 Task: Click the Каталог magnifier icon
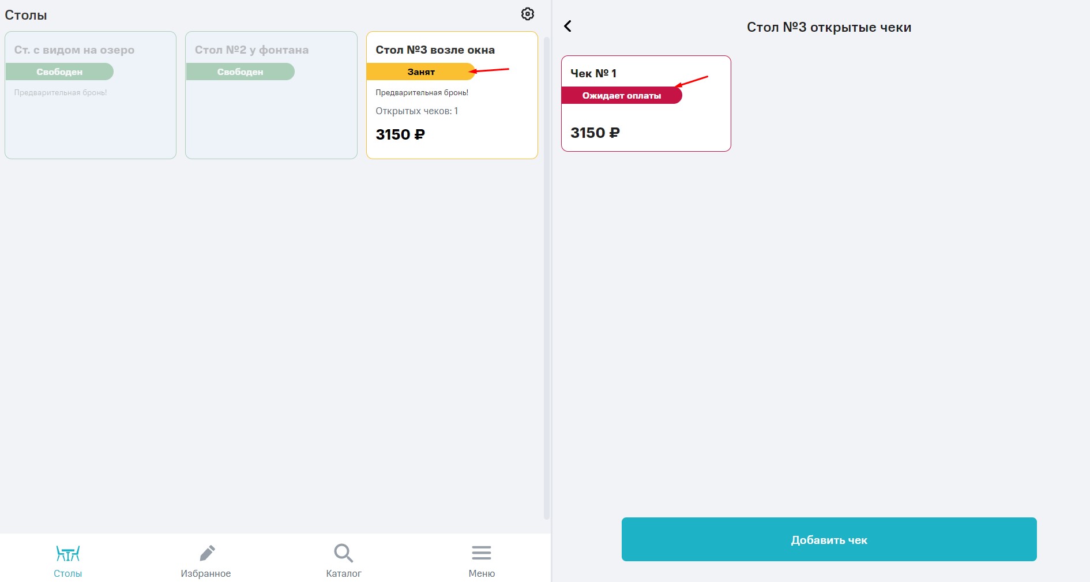[344, 553]
